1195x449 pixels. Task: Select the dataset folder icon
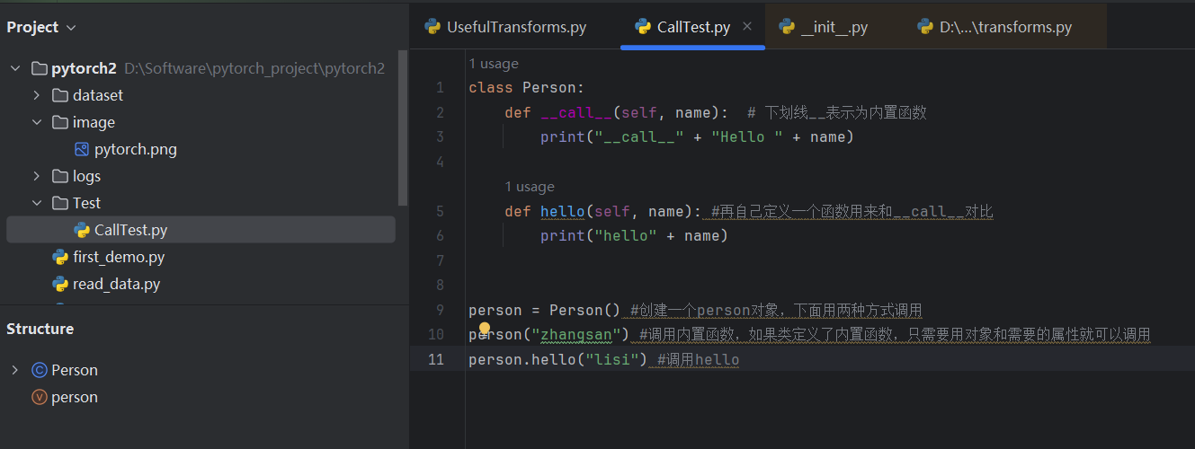[60, 95]
